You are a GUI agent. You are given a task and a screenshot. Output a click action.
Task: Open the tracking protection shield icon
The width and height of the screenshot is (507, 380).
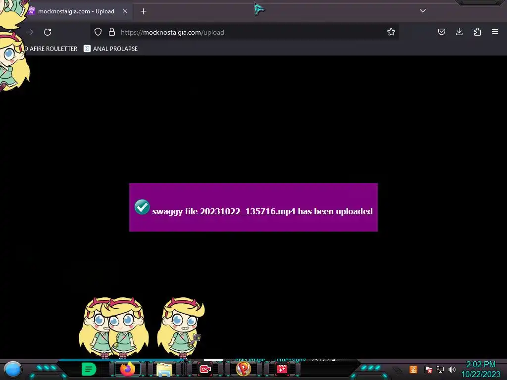[x=98, y=32]
